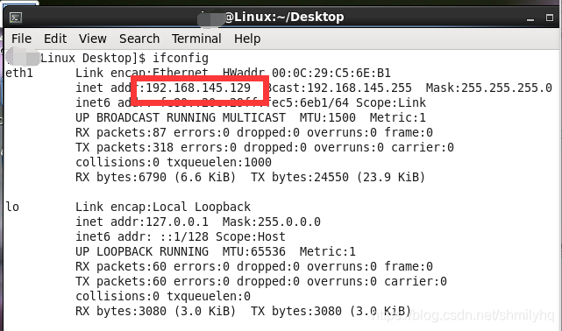This screenshot has height=331, width=562.
Task: Click Mask:255.0.0.0 text
Action: [271, 222]
